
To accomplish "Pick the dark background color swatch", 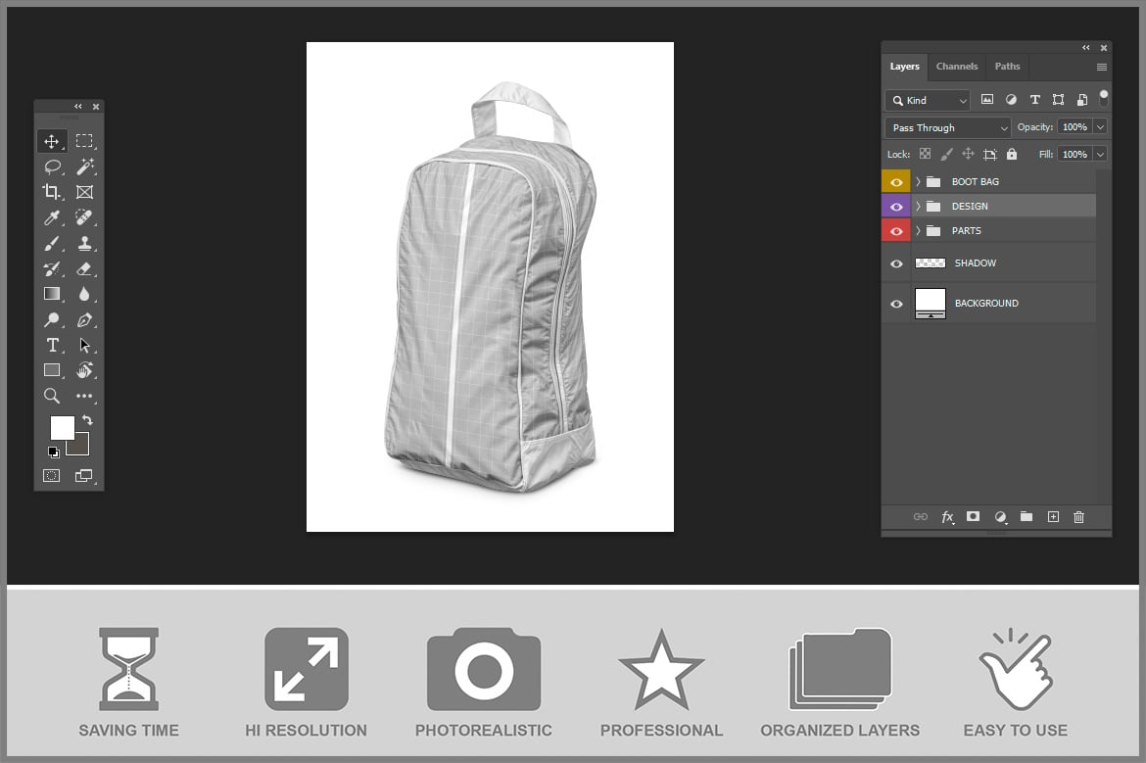I will 81,448.
